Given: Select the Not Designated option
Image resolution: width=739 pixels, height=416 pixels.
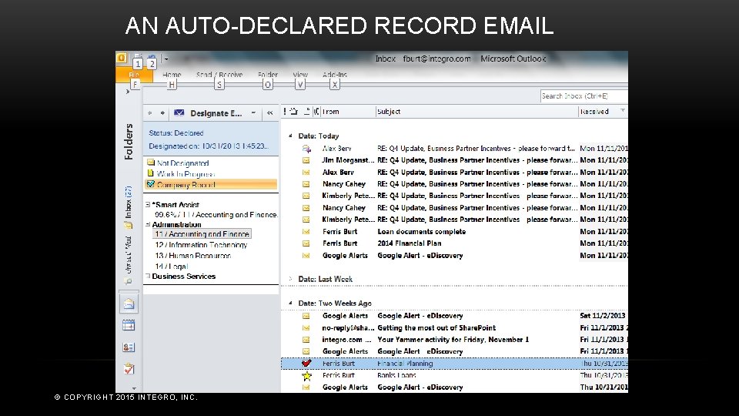Looking at the screenshot, I should tap(183, 163).
